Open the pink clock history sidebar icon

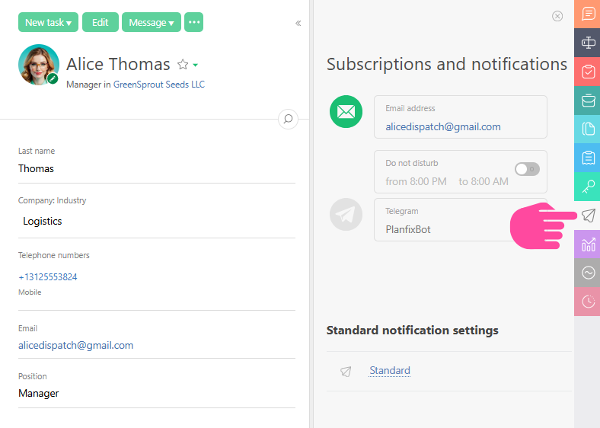[x=588, y=302]
